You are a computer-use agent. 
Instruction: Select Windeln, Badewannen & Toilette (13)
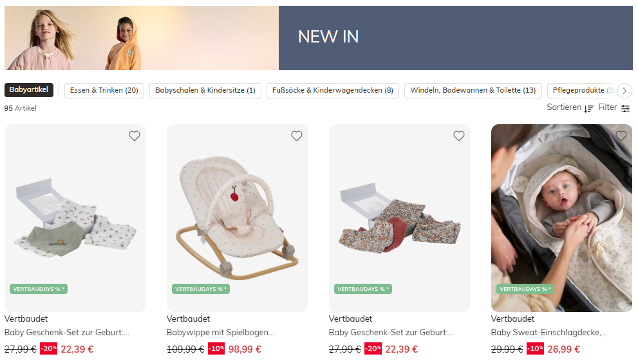tap(473, 90)
